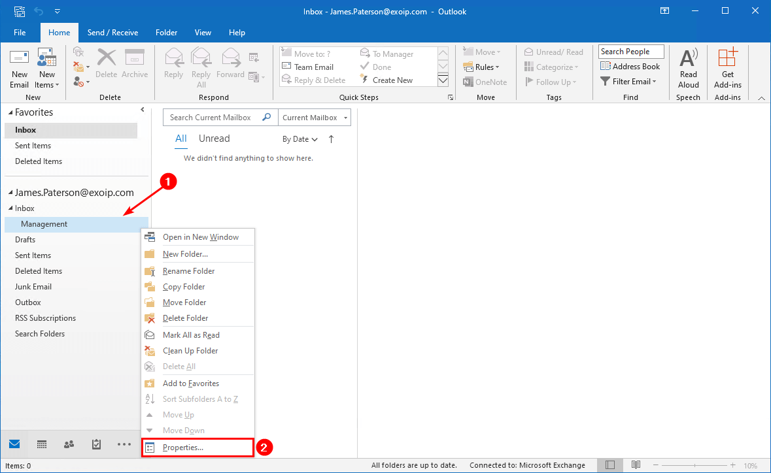
Task: Open the Current Mailbox dropdown
Action: click(314, 117)
